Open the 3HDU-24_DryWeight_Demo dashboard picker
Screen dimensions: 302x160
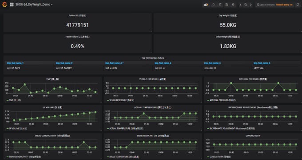34,4
